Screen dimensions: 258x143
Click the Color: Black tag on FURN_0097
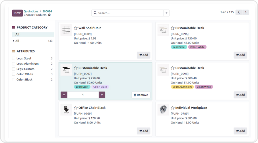tap(100, 87)
